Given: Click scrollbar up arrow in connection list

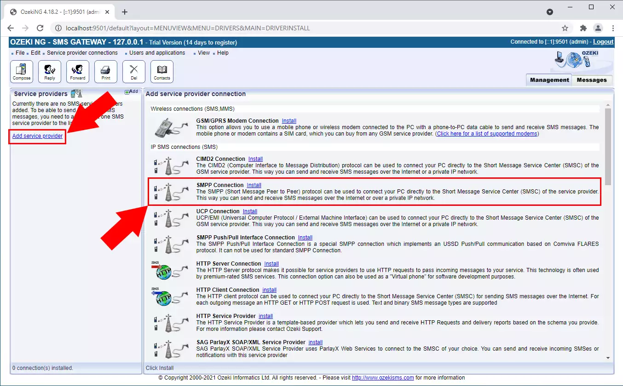Looking at the screenshot, I should [x=608, y=105].
